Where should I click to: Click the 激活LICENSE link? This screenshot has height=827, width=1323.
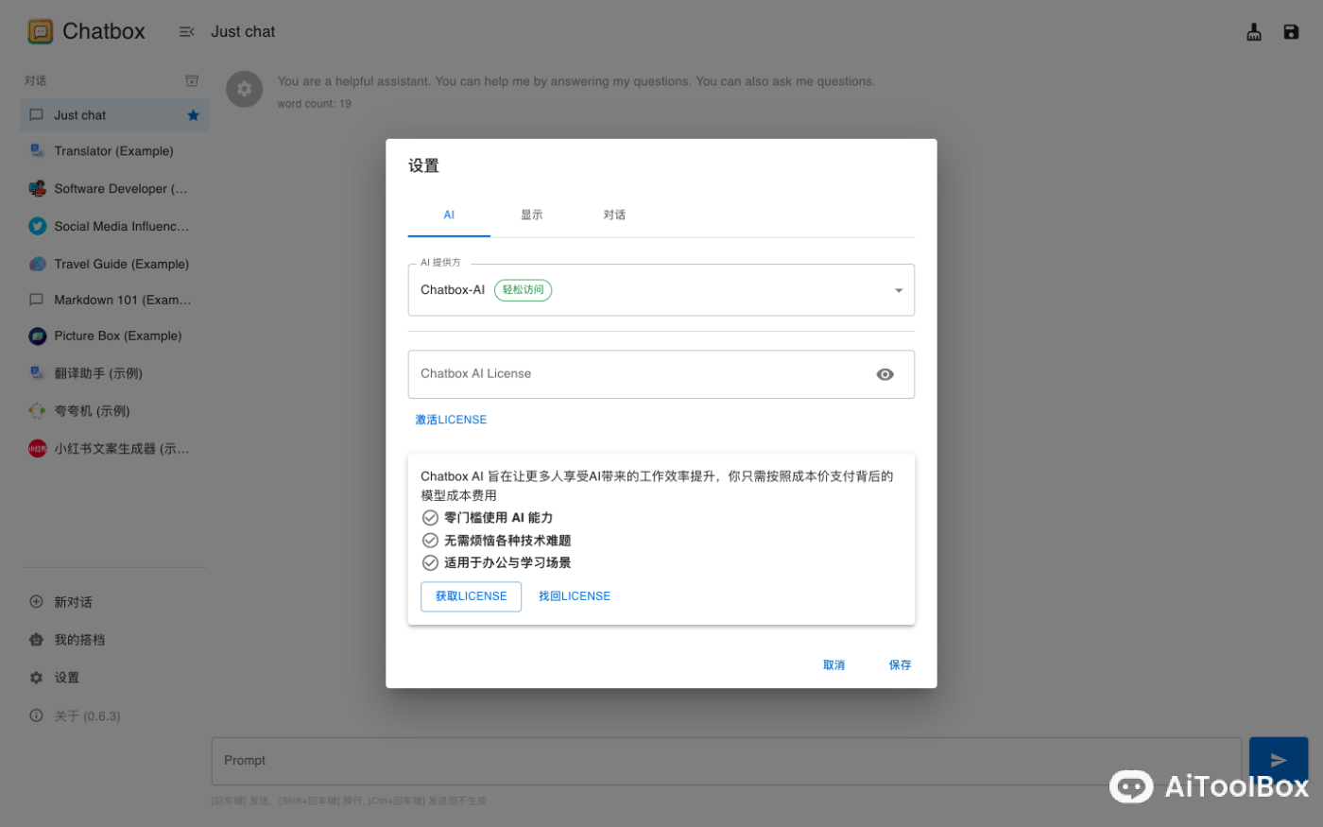451,420
